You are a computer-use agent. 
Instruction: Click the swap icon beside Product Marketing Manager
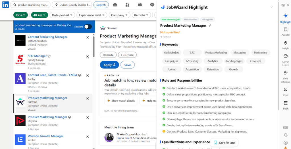pos(210,25)
